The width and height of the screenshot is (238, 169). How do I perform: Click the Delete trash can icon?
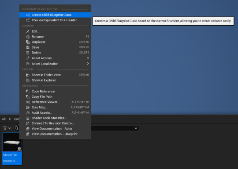coord(28,53)
